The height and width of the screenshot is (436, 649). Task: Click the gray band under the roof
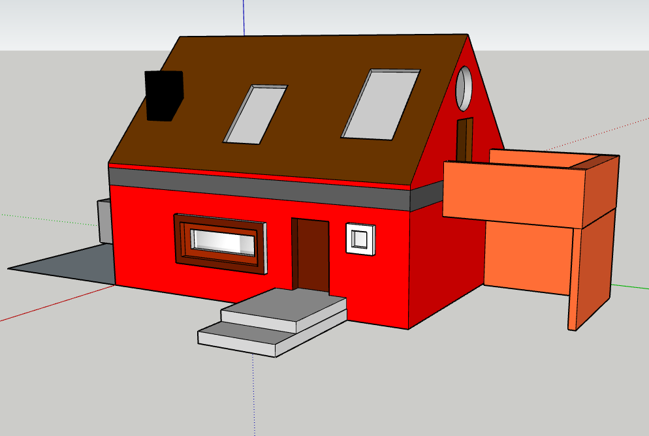click(260, 189)
